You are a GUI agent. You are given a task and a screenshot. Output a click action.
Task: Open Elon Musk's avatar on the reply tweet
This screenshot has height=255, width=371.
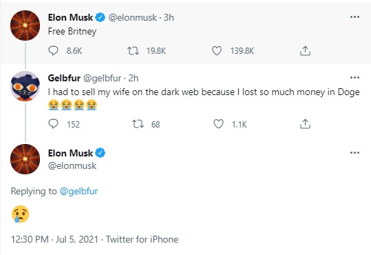(x=25, y=159)
